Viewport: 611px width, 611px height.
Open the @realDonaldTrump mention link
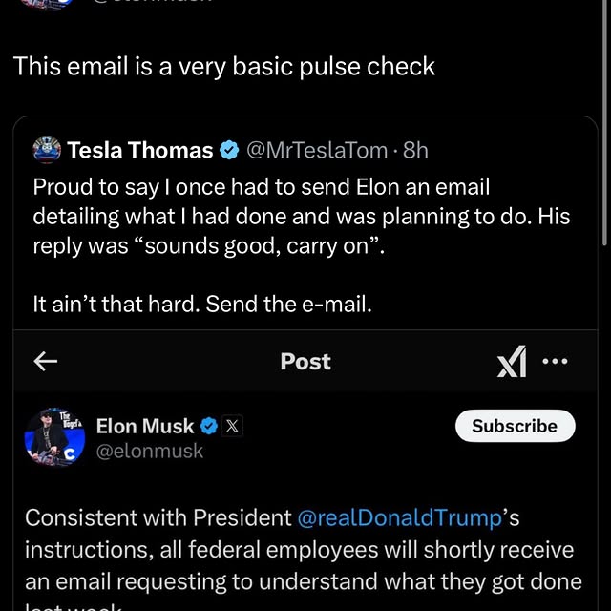tap(399, 517)
